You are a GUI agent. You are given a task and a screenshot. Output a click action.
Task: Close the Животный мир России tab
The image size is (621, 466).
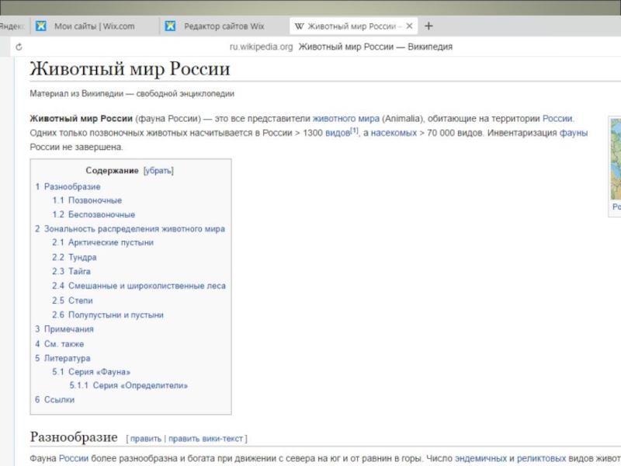tap(408, 26)
